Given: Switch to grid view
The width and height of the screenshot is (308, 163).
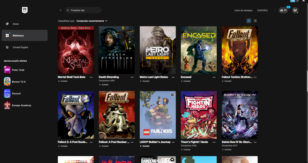Looking at the screenshot, I should [x=249, y=21].
